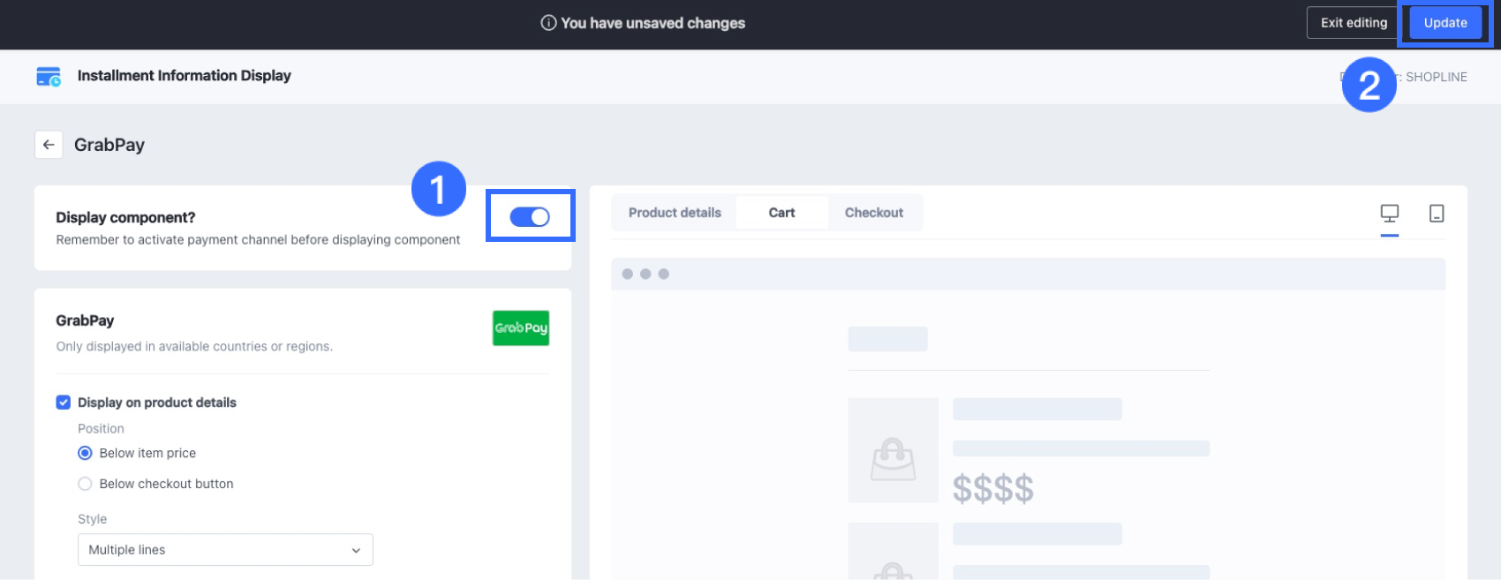1501x580 pixels.
Task: Click the Update button
Action: point(1444,23)
